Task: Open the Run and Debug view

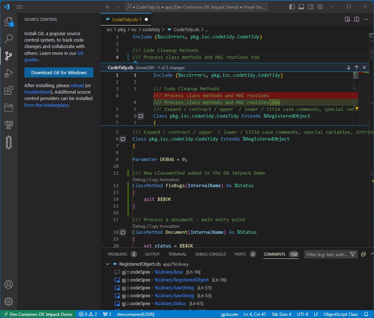Action: (9, 73)
